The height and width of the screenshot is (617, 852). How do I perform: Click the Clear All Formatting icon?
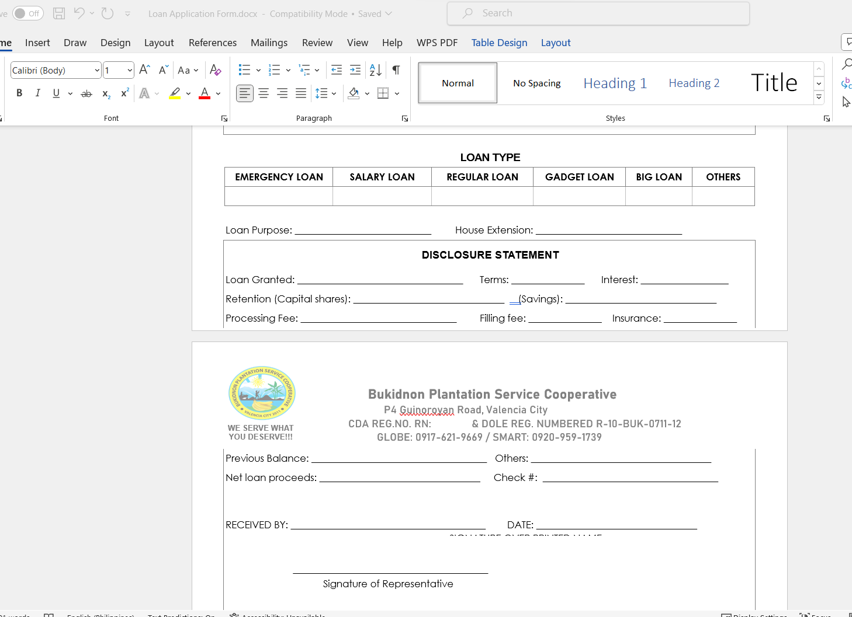[215, 70]
